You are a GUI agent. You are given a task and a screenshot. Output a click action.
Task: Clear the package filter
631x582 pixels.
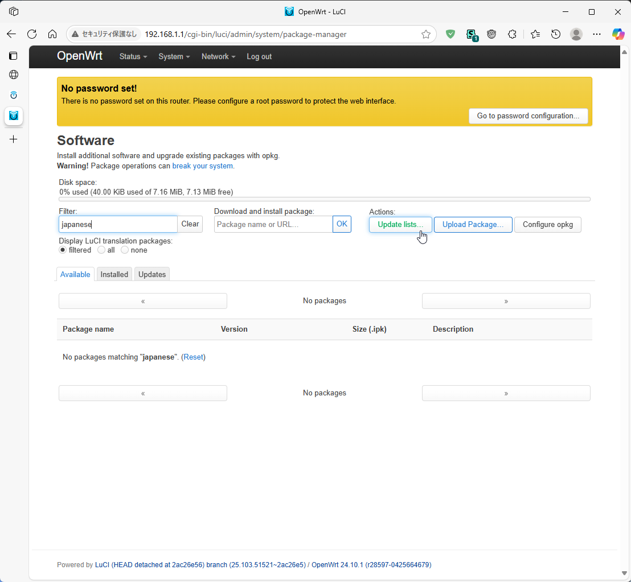pos(190,224)
